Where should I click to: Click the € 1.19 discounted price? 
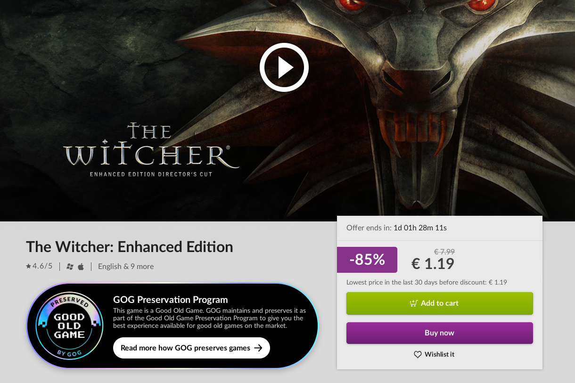coord(433,264)
